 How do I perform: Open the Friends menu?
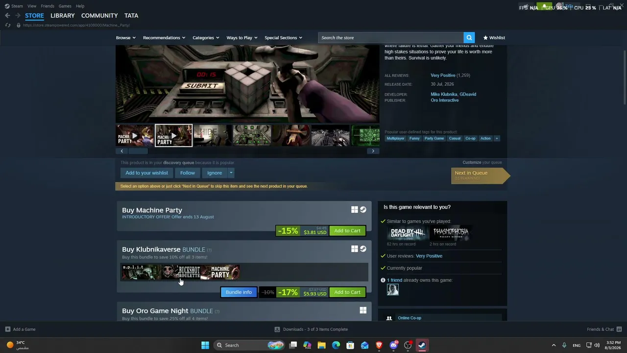(48, 6)
